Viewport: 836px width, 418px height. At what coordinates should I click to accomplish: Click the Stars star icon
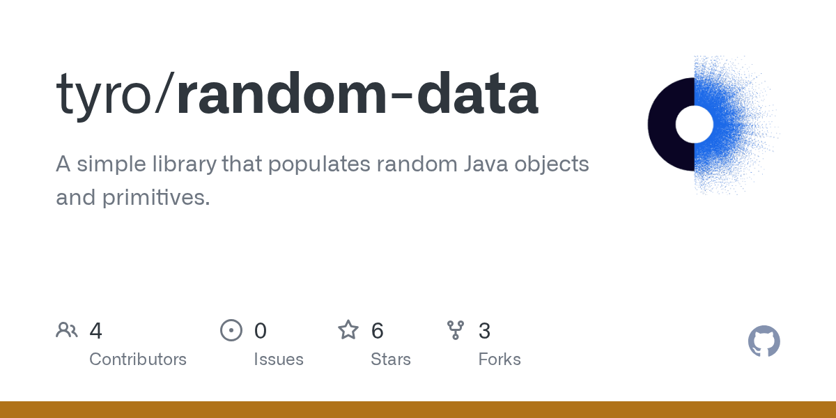[348, 330]
